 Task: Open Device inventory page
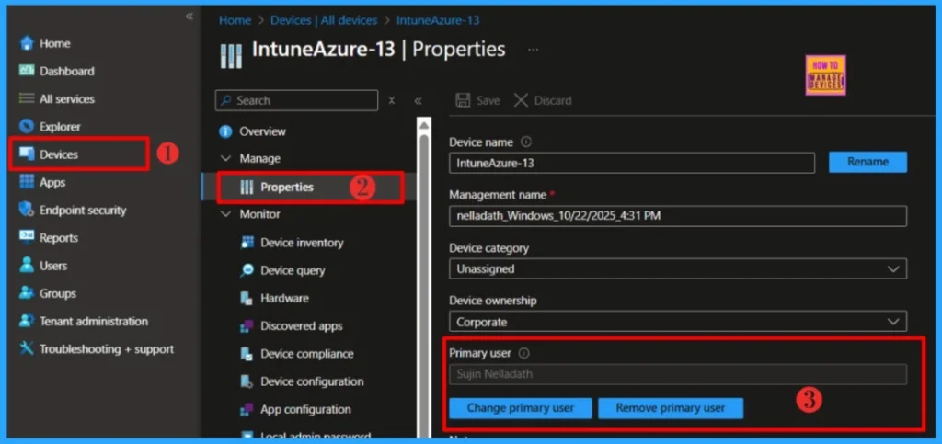(x=302, y=243)
